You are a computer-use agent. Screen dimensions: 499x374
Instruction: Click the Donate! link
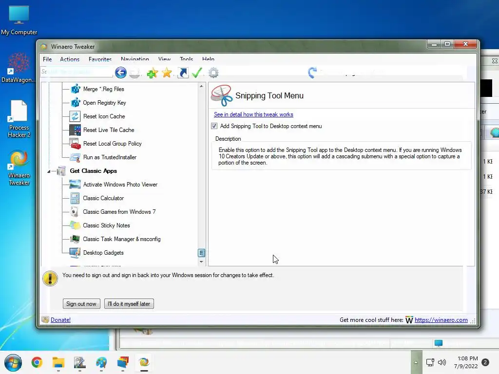point(60,320)
